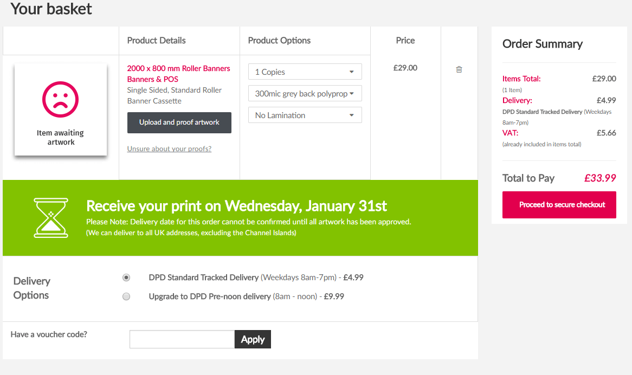The width and height of the screenshot is (632, 375).
Task: Open the 1 Copies quantity dropdown
Action: 305,72
